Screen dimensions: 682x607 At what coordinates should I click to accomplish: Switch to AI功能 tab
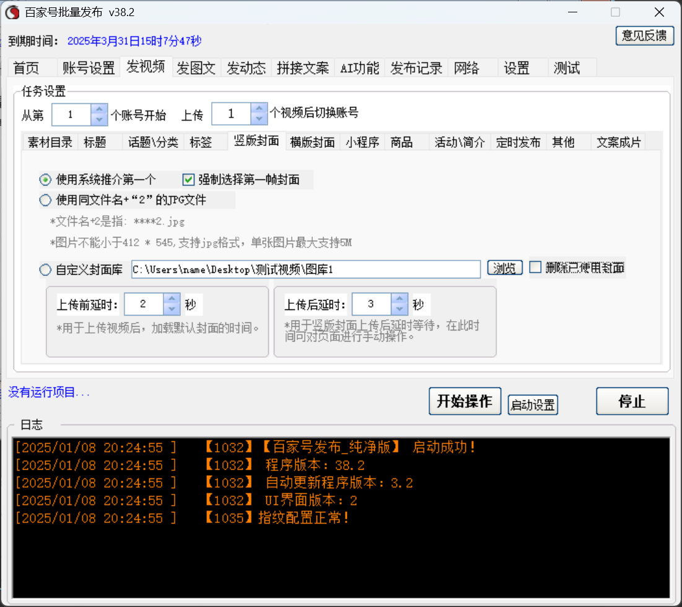pyautogui.click(x=360, y=68)
